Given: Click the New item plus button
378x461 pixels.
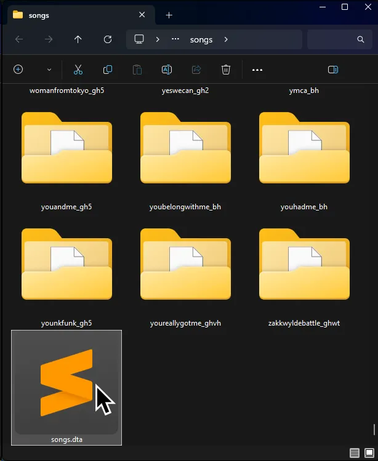Looking at the screenshot, I should [18, 70].
